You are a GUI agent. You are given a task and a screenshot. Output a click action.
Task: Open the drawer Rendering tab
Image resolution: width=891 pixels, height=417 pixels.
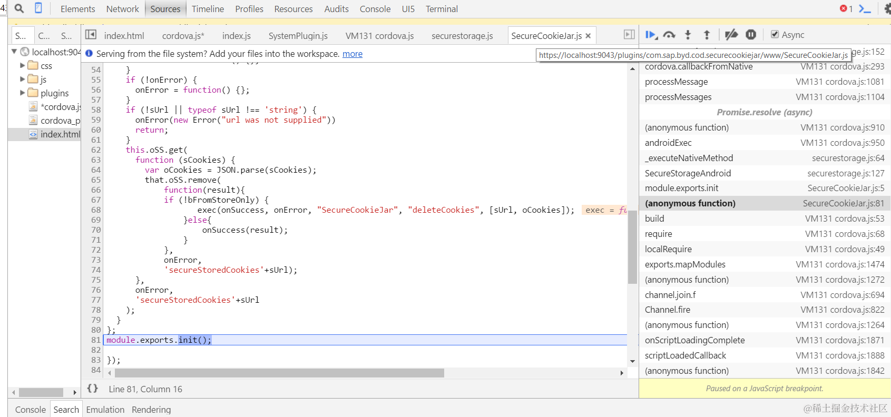coord(151,409)
